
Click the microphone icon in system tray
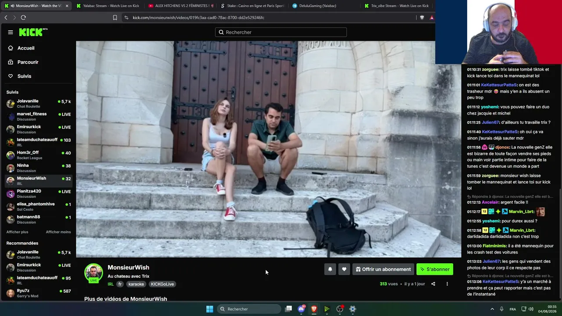point(501,309)
